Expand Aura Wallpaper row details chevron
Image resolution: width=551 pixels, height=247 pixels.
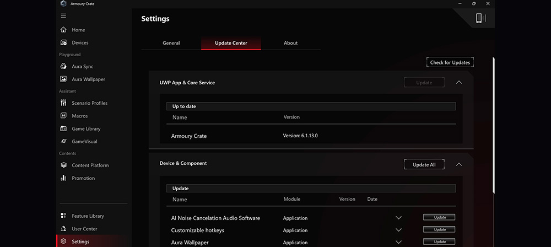(398, 242)
